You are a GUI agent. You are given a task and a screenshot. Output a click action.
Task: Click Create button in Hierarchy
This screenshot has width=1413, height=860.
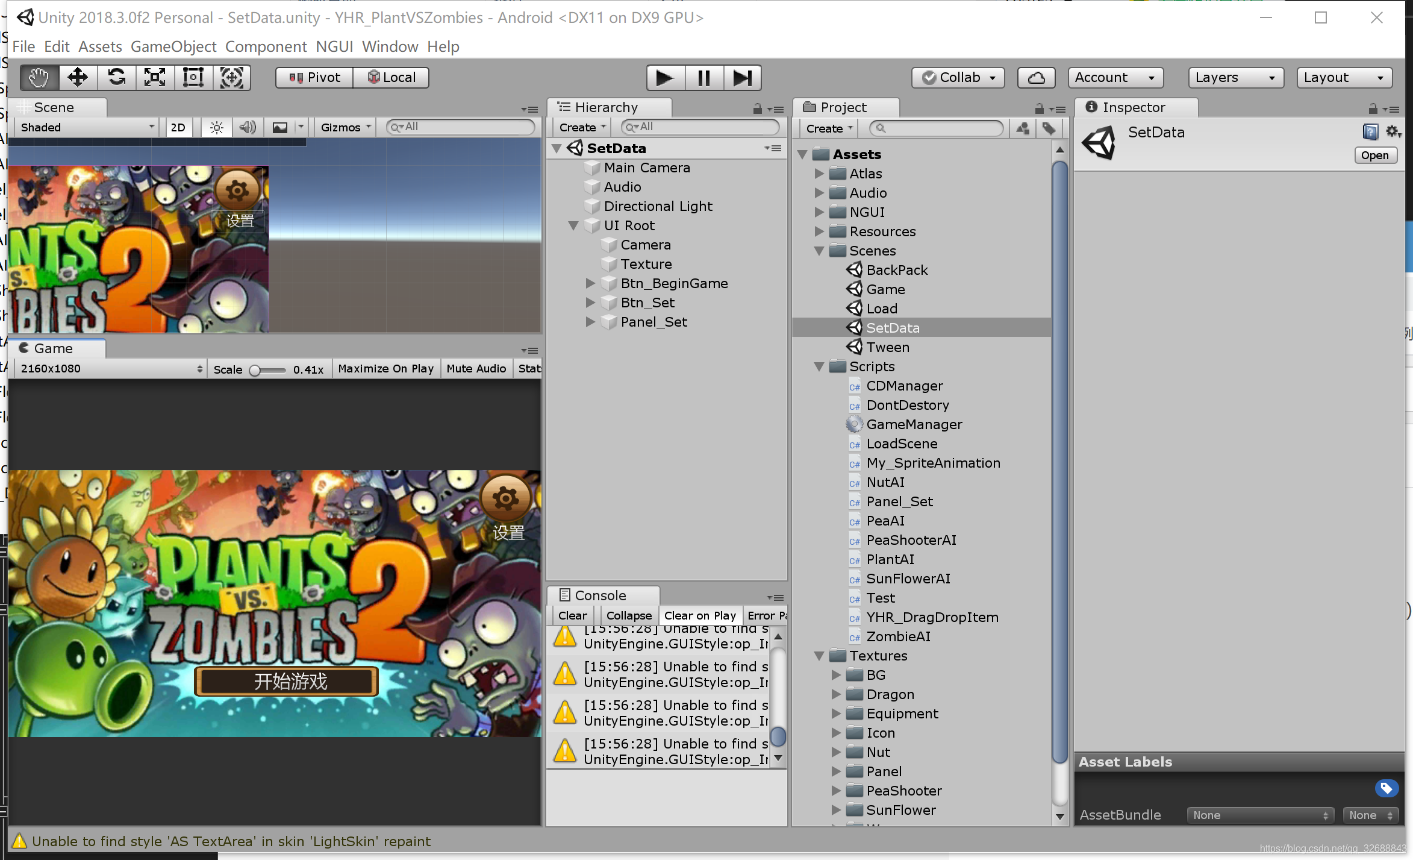point(582,127)
